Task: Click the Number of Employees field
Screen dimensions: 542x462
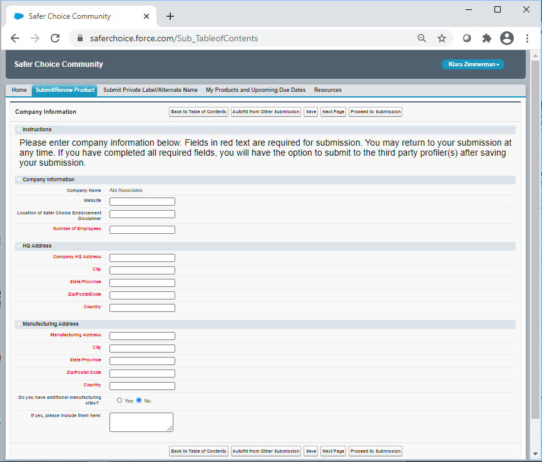Action: tap(142, 229)
